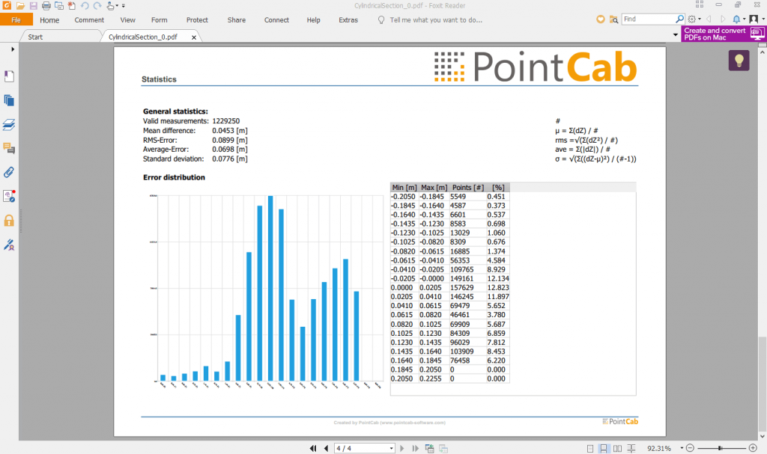Expand the zoom percentage dropdown
This screenshot has height=454, width=767.
[680, 448]
